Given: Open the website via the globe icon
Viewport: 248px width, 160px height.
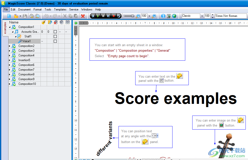Looking at the screenshot, I should coord(174,16).
